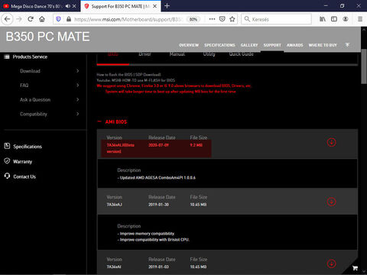367x275 pixels.
Task: Open the YouTube M-FLASH how-to link
Action: (x=135, y=80)
